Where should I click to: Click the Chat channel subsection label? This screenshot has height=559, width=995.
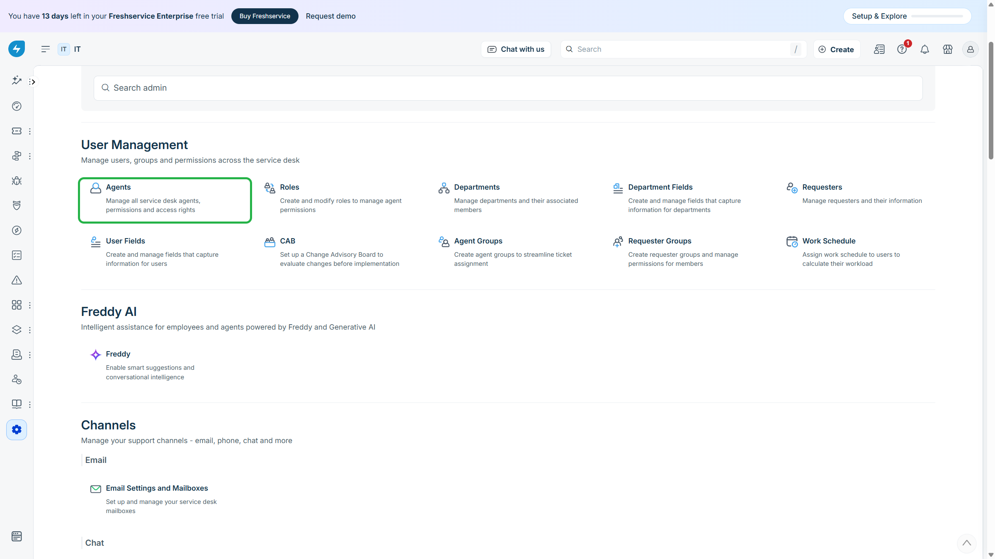click(x=95, y=543)
